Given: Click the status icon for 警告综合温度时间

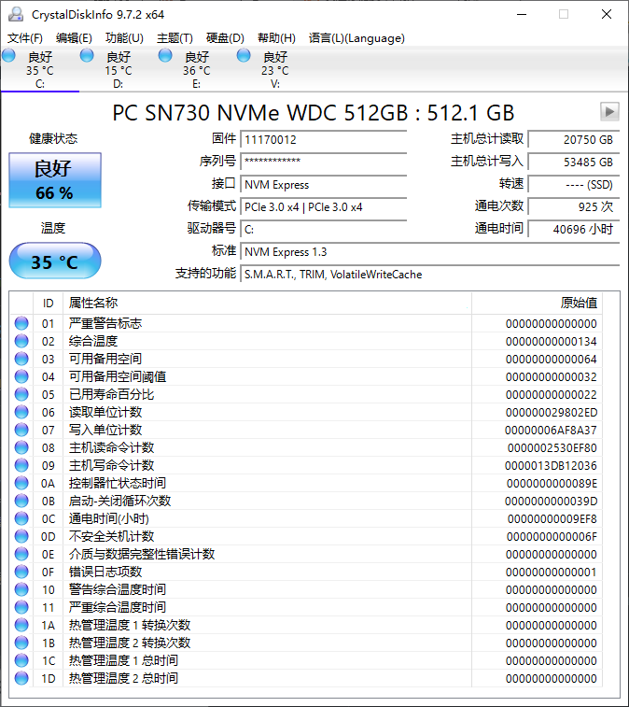Looking at the screenshot, I should click(x=21, y=589).
